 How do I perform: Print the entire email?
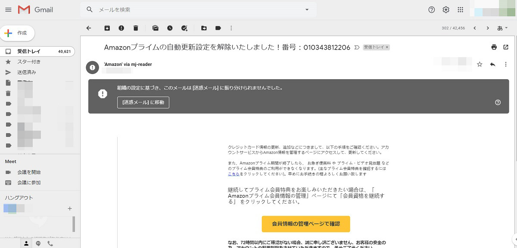[x=494, y=47]
